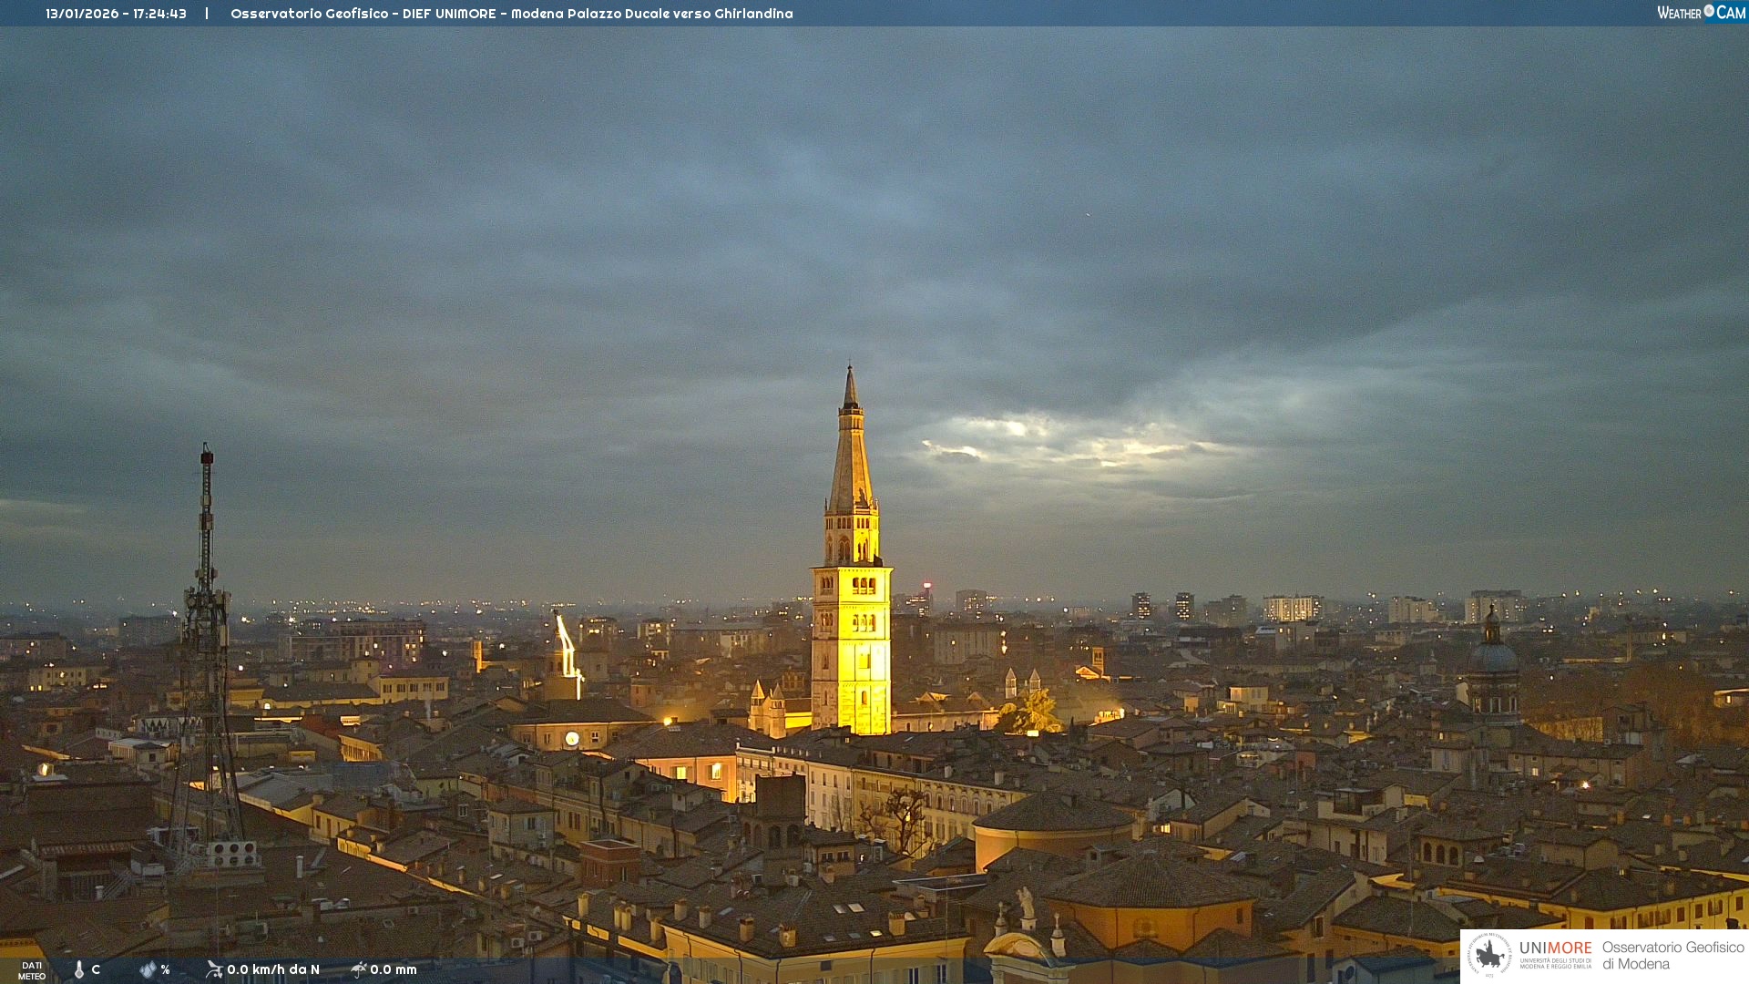Click the 0.0 mm rainfall reading
This screenshot has width=1749, height=984.
tap(394, 969)
